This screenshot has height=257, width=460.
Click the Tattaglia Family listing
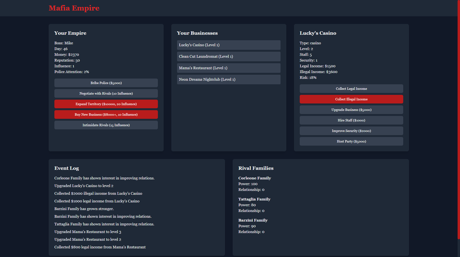click(254, 199)
